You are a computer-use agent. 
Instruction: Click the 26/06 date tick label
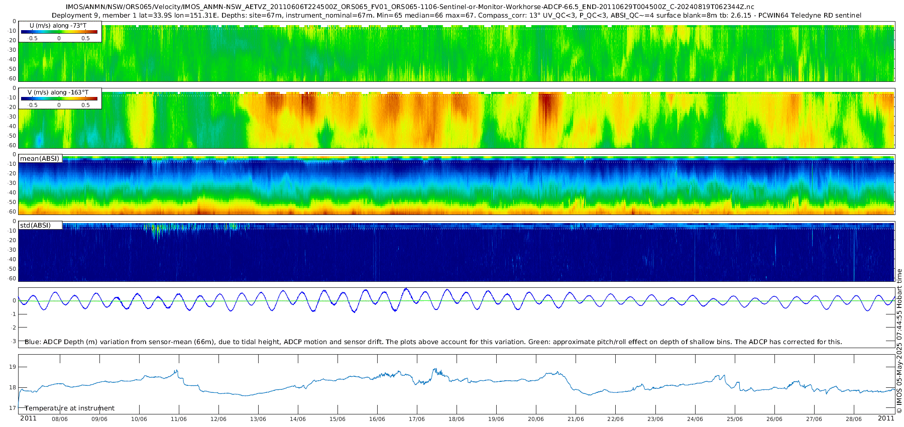point(774,419)
